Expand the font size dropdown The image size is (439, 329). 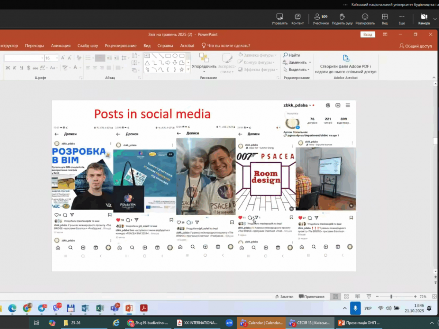click(x=57, y=58)
